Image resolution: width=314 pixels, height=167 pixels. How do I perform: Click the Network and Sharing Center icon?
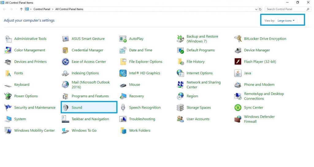tap(180, 85)
